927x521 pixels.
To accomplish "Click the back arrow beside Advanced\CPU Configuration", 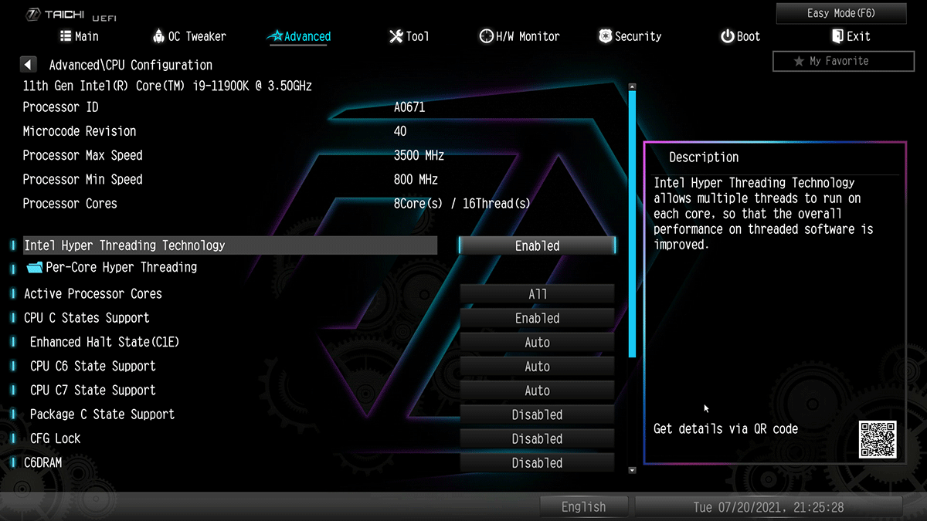I will pyautogui.click(x=28, y=65).
